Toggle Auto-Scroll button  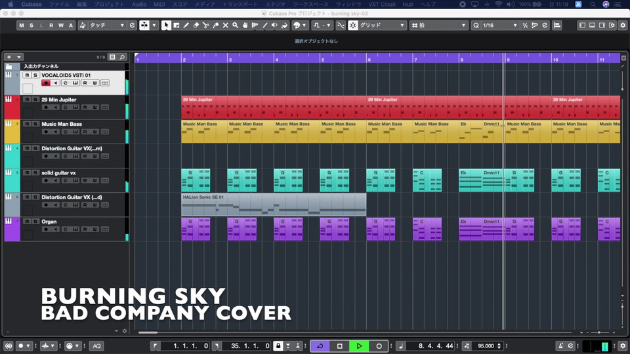(144, 26)
